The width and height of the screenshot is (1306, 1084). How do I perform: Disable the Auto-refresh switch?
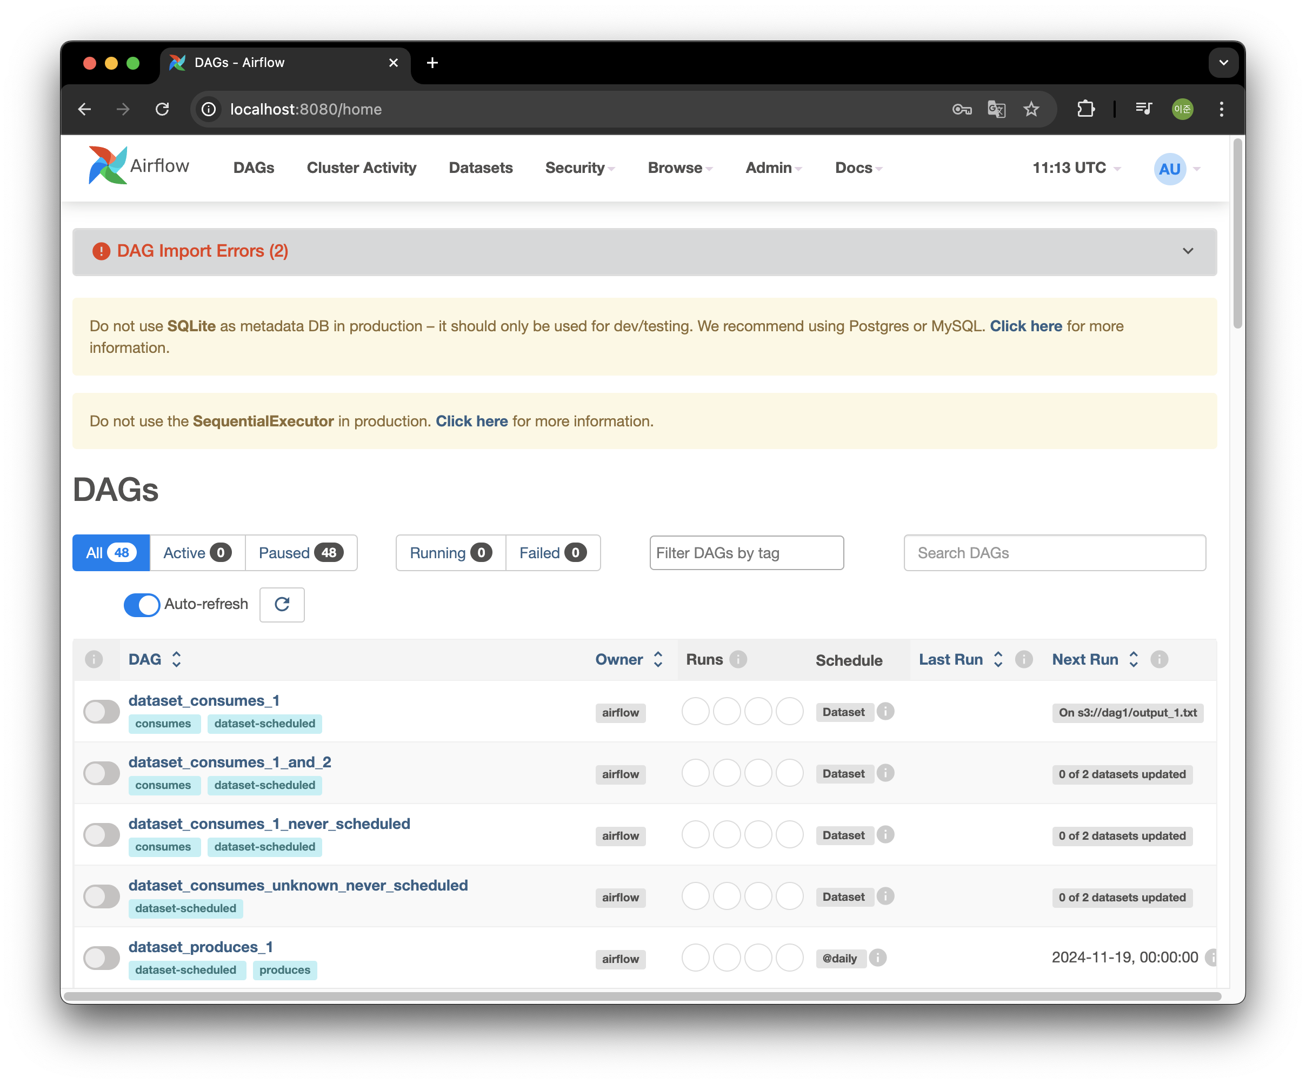click(x=142, y=604)
